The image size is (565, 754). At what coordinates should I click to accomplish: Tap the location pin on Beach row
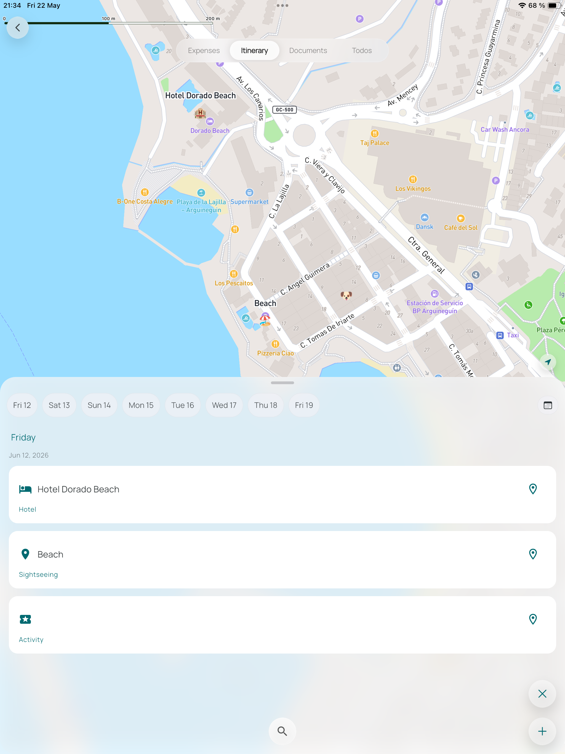pyautogui.click(x=533, y=554)
